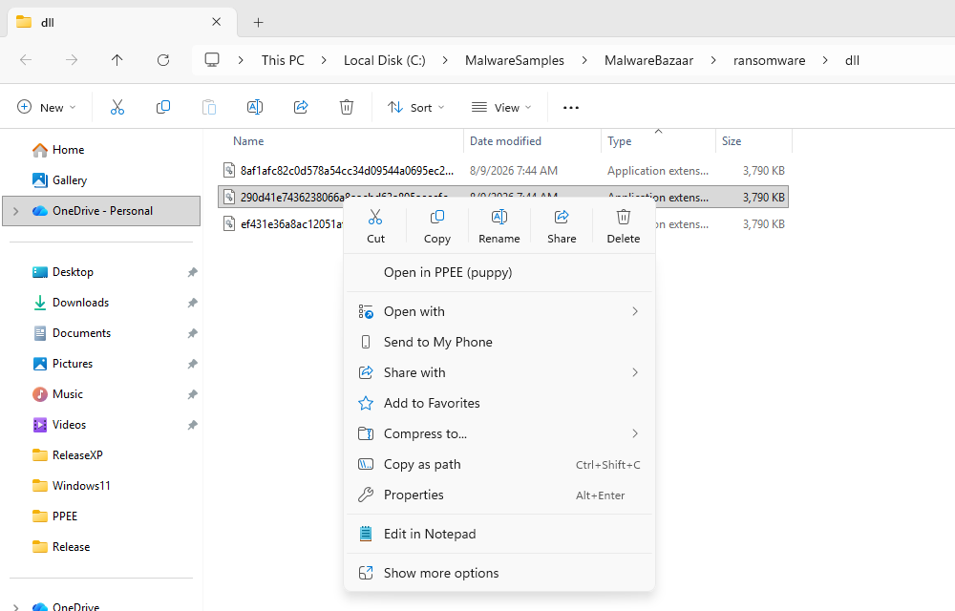The width and height of the screenshot is (955, 611).
Task: Unpin Documents using its pin icon
Action: point(192,333)
